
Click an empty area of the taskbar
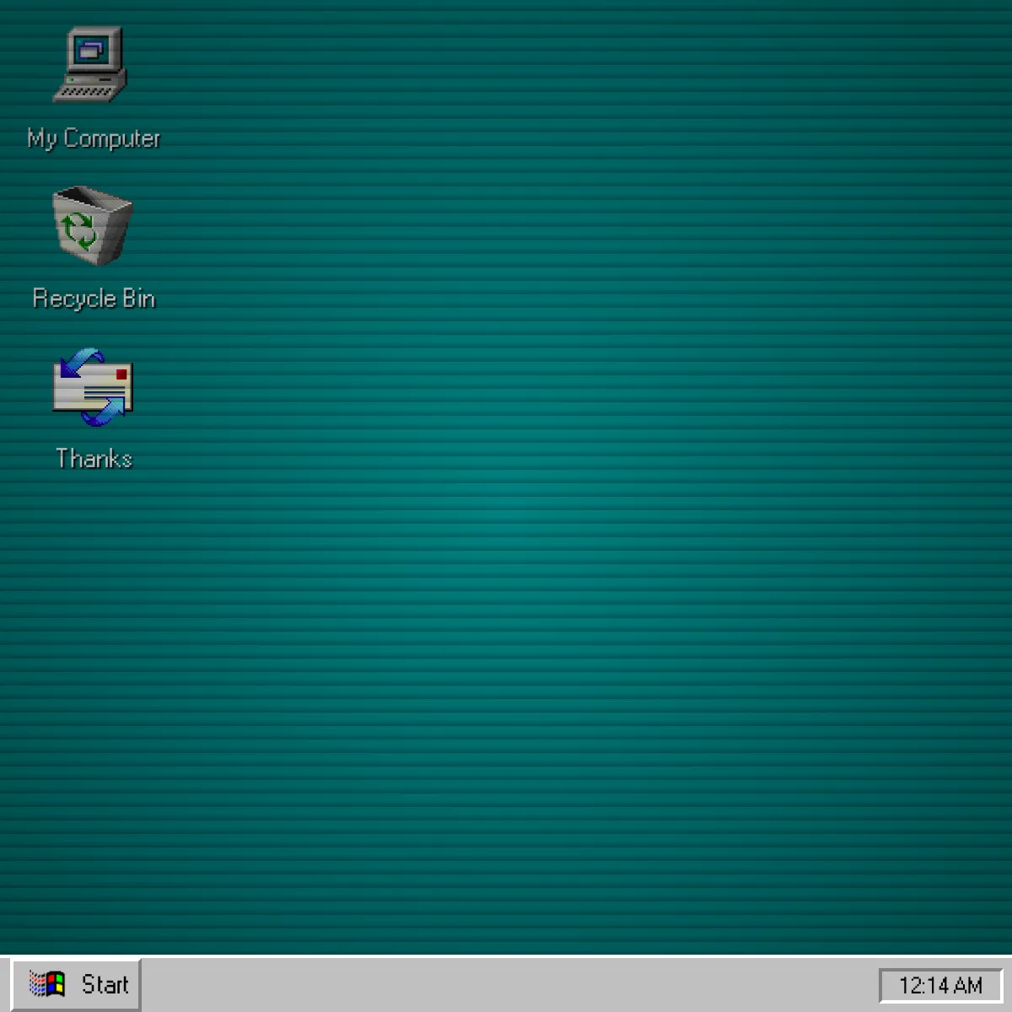[506, 984]
